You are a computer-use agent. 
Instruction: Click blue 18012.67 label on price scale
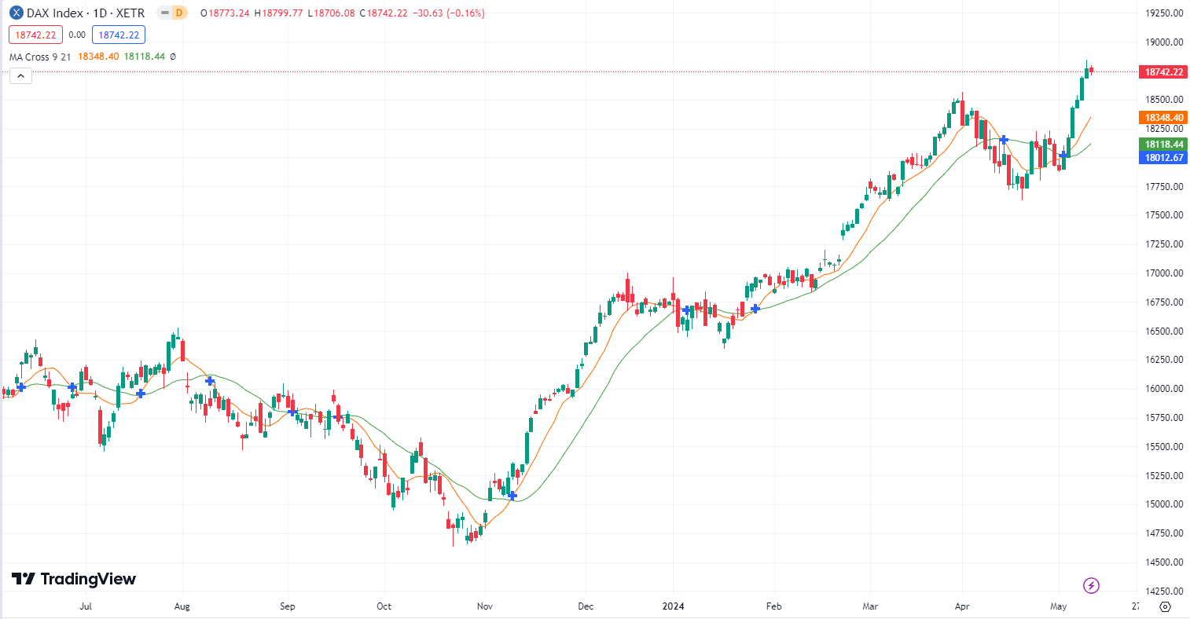1163,158
